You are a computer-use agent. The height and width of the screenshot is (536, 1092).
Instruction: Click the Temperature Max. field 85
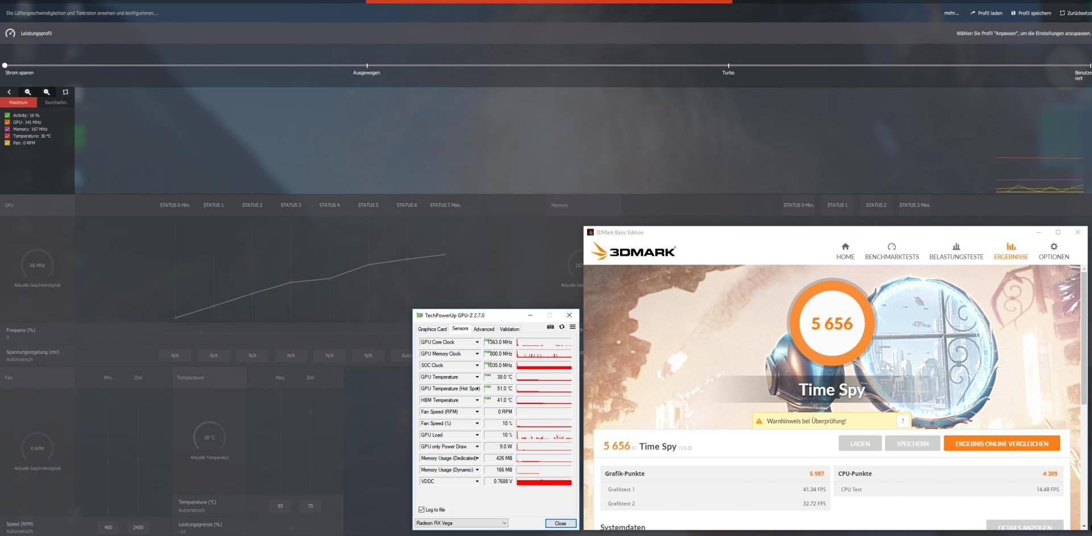(280, 506)
